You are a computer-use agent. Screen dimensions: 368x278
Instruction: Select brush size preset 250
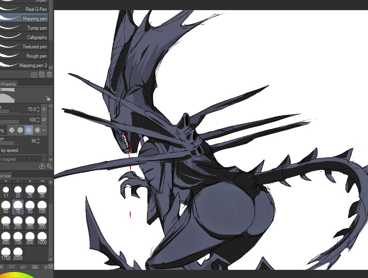point(30,223)
